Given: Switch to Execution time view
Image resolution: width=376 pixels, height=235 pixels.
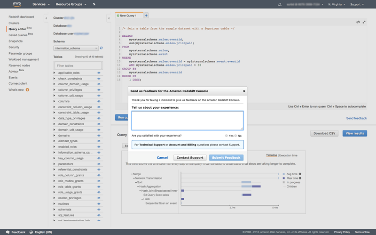Looking at the screenshot, I should [x=288, y=155].
